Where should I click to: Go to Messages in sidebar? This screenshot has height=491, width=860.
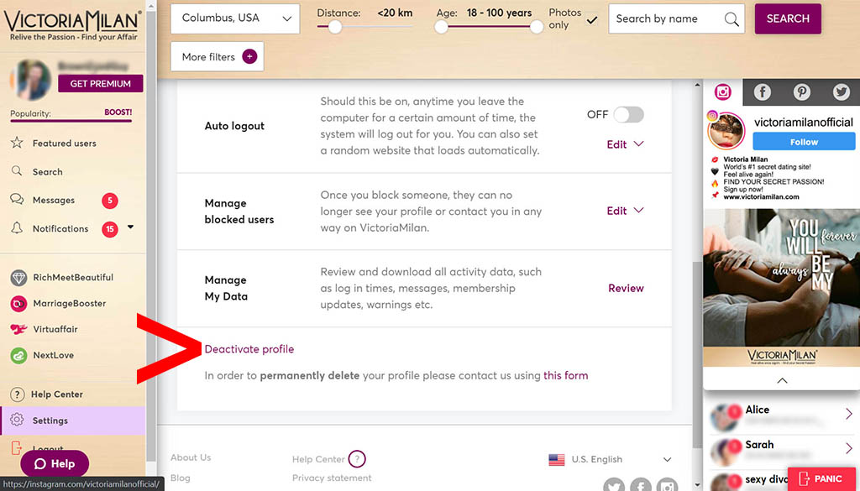point(53,201)
